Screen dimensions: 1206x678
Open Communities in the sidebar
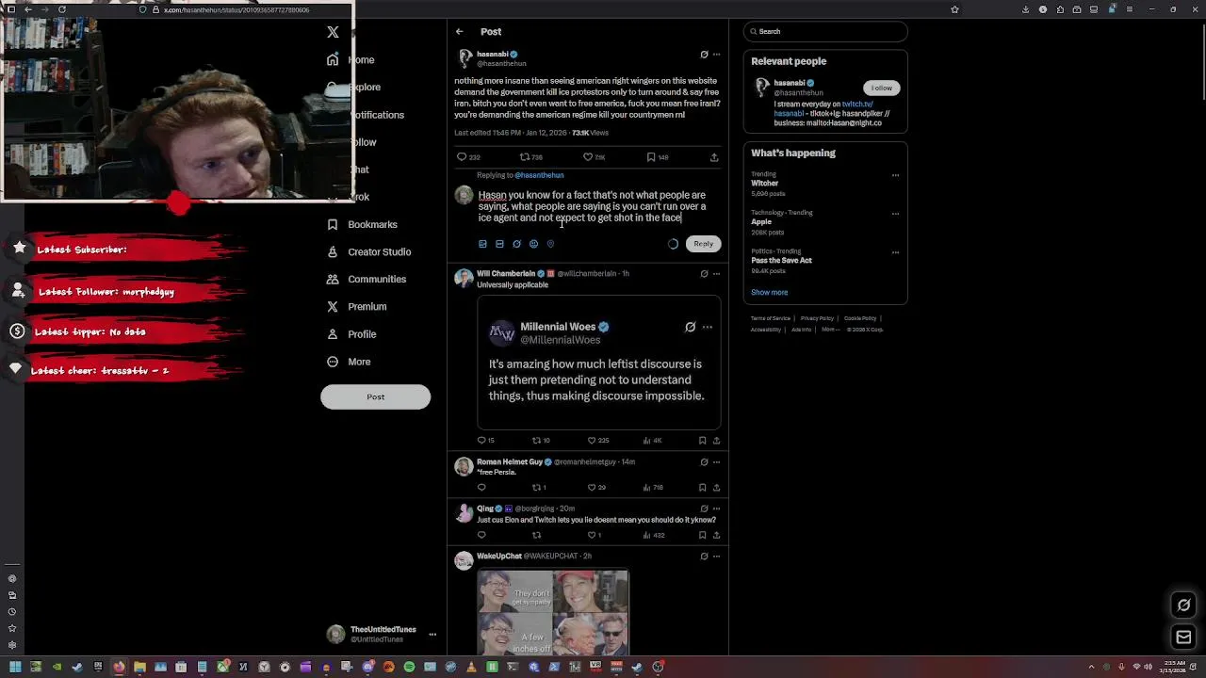[x=367, y=279]
